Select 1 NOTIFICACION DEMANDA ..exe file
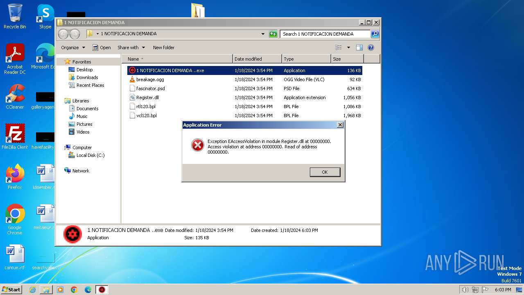Image resolution: width=524 pixels, height=295 pixels. click(245, 70)
